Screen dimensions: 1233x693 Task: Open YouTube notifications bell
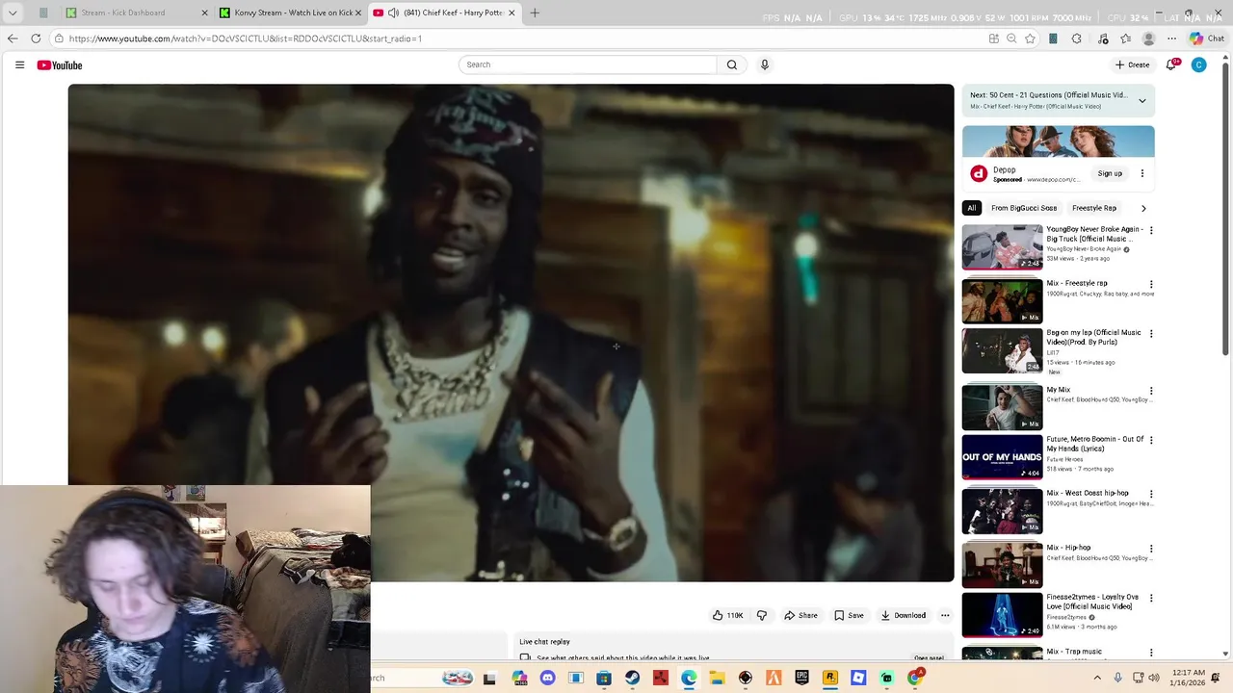[1171, 64]
